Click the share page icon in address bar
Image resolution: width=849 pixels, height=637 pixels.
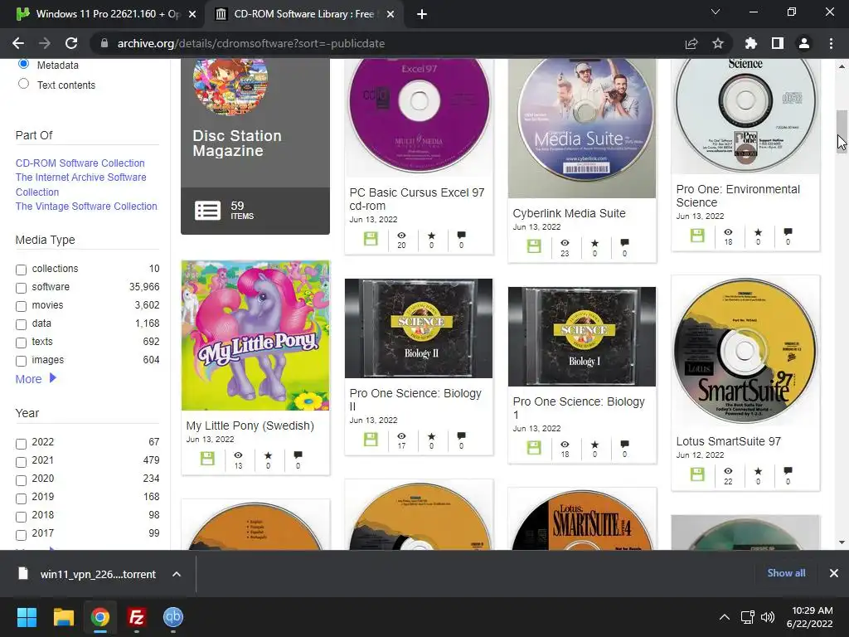click(691, 43)
